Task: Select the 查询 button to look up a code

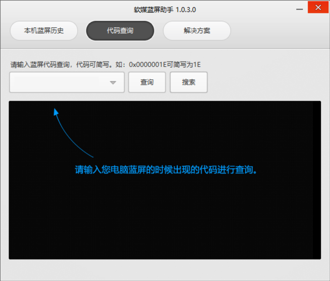Action: [x=147, y=82]
